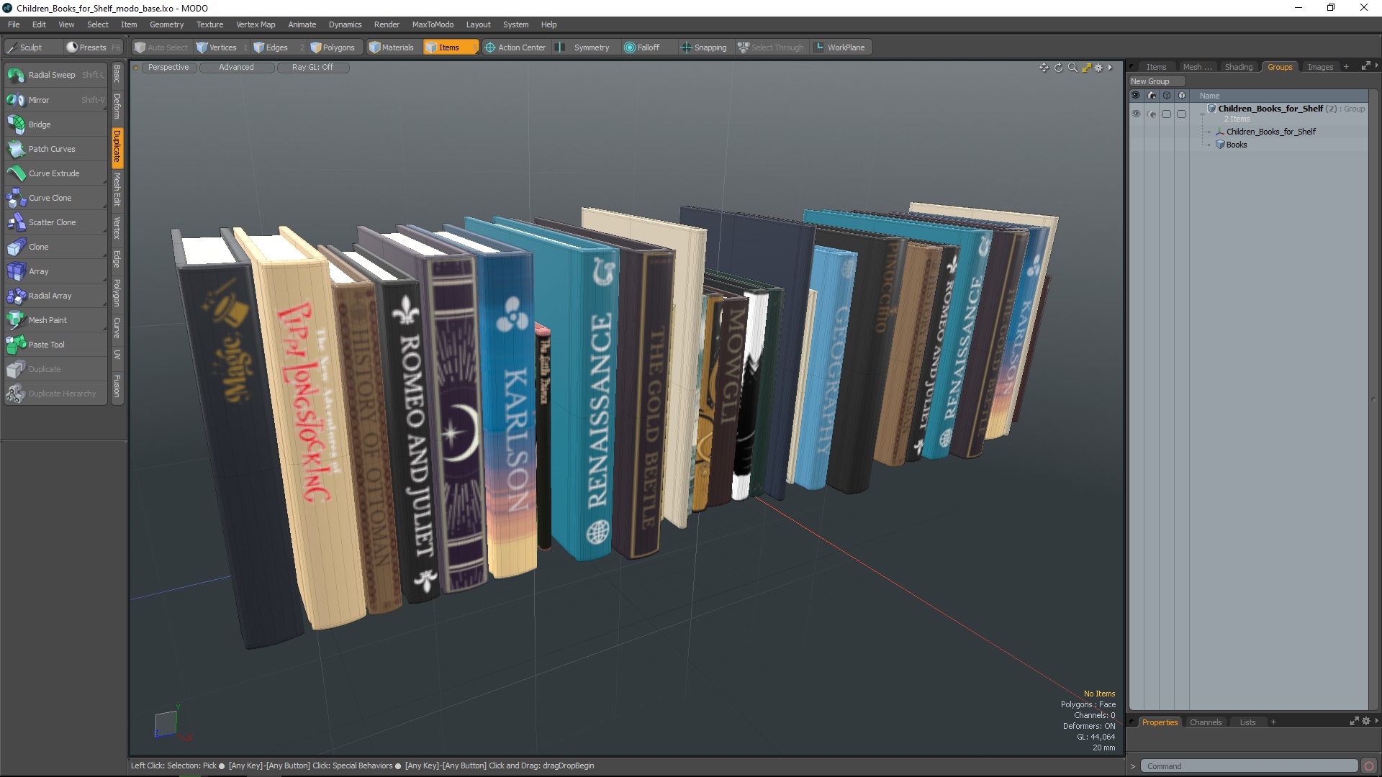Toggle visibility eye for Children_Books_for_Shelf group
The height and width of the screenshot is (777, 1382).
point(1136,114)
